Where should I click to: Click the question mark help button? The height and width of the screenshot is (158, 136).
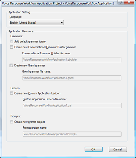121,2
